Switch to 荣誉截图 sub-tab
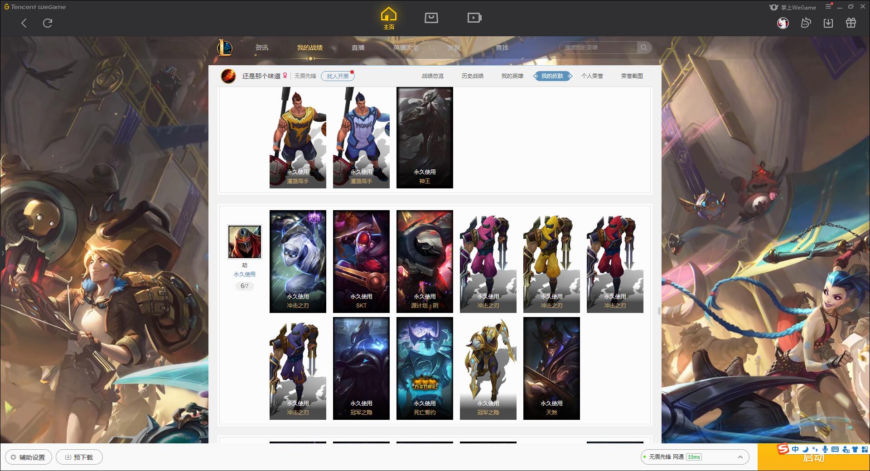870x471 pixels. [632, 76]
